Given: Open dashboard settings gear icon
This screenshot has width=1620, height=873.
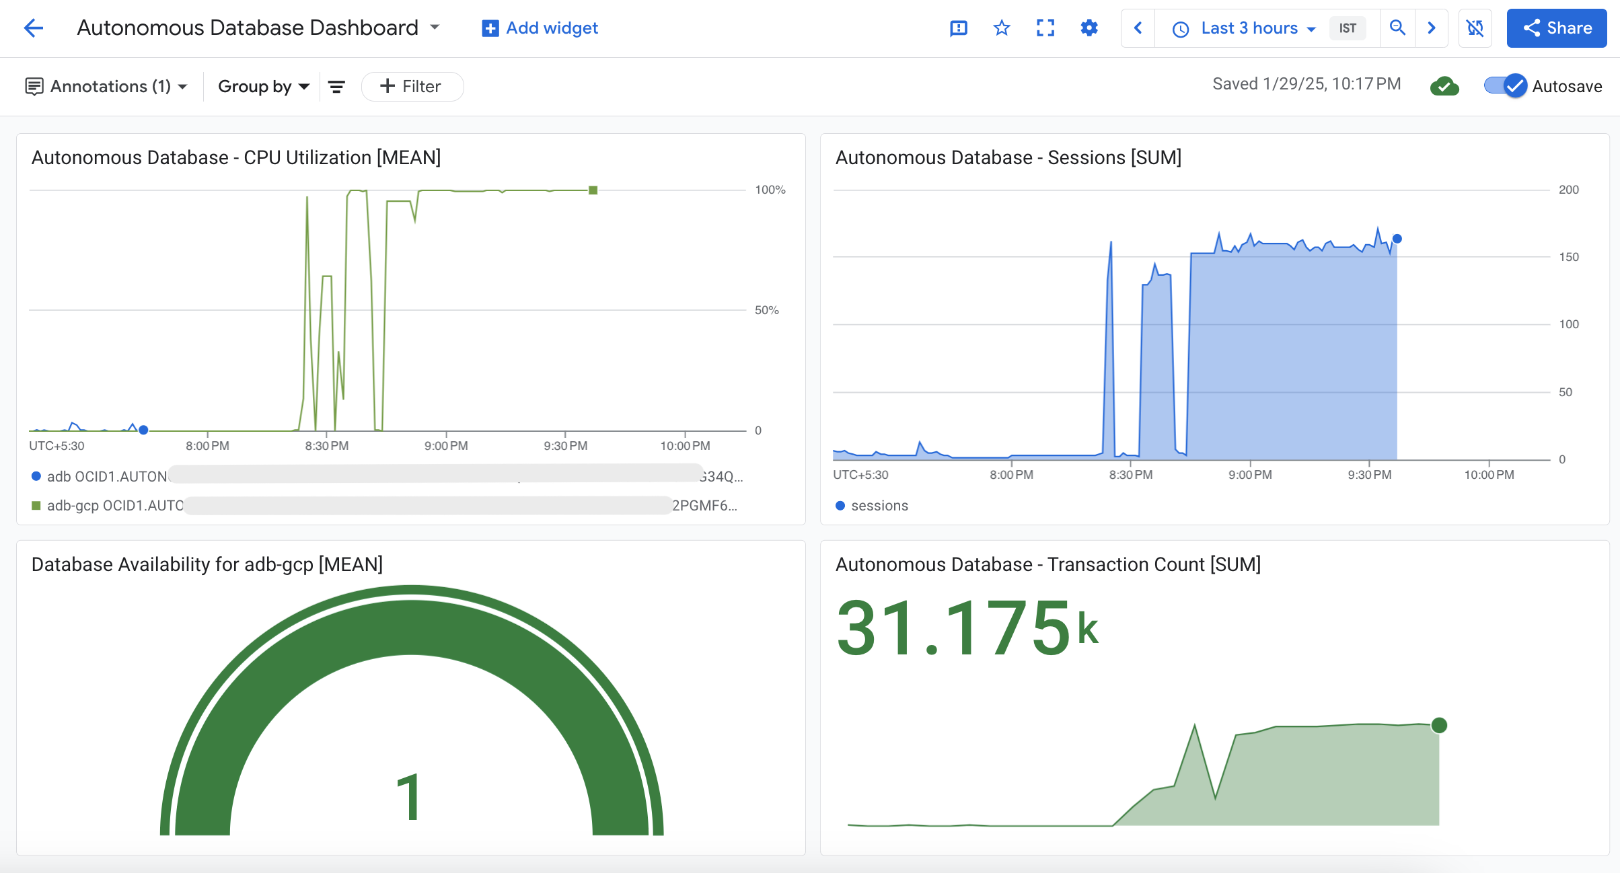Looking at the screenshot, I should [1089, 28].
